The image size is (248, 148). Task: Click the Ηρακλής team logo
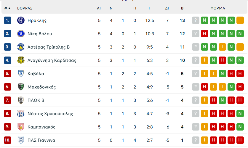pyautogui.click(x=21, y=20)
